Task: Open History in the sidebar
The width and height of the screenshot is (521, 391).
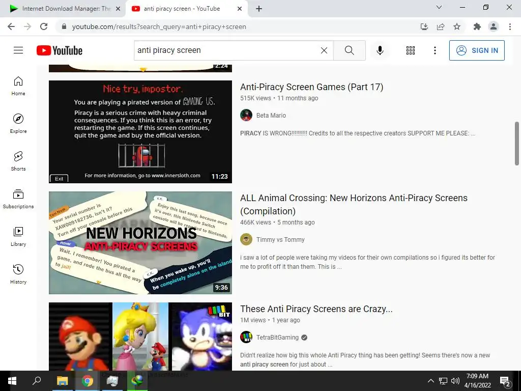Action: [18, 274]
